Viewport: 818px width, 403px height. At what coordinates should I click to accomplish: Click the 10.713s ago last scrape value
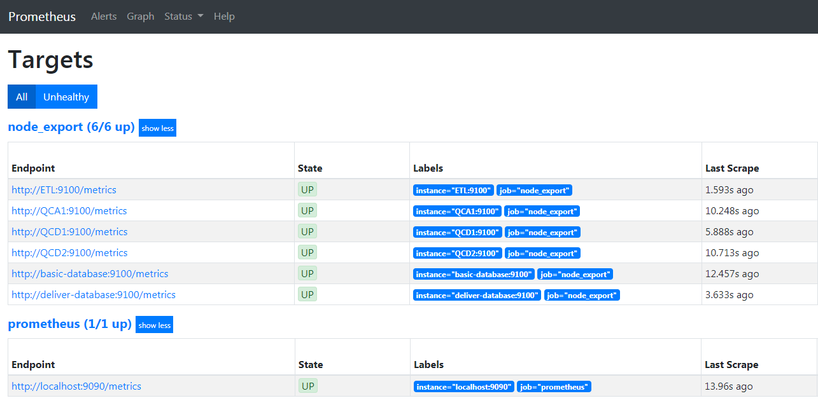732,252
